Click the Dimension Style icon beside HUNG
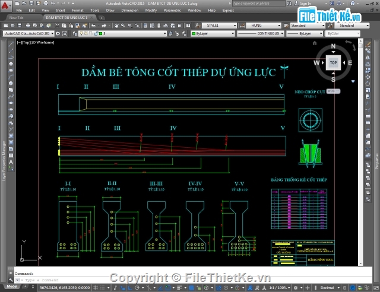 (x=242, y=26)
